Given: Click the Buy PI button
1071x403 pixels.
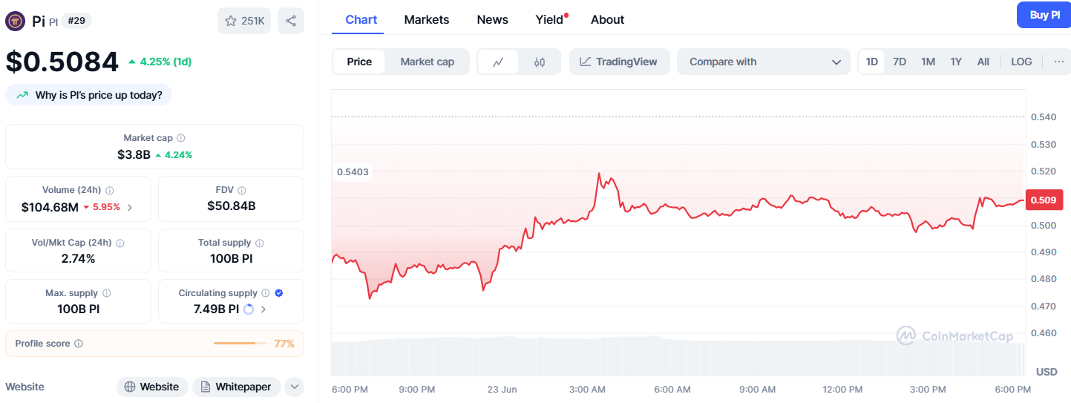Looking at the screenshot, I should (1045, 15).
